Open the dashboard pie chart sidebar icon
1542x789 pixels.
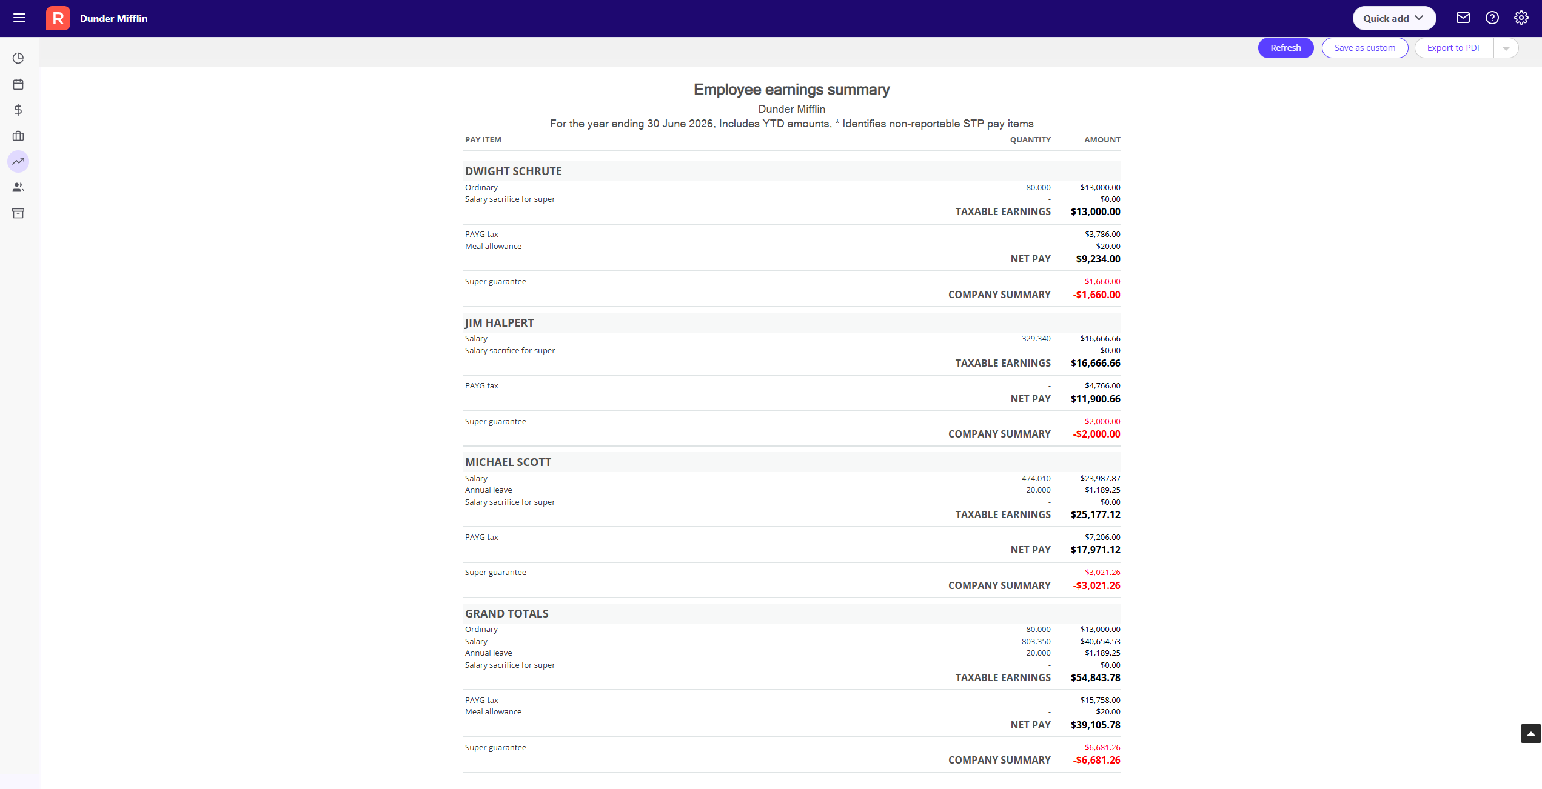18,58
